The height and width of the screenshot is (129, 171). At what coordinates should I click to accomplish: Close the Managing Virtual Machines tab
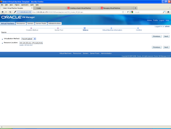[x=132, y=8]
